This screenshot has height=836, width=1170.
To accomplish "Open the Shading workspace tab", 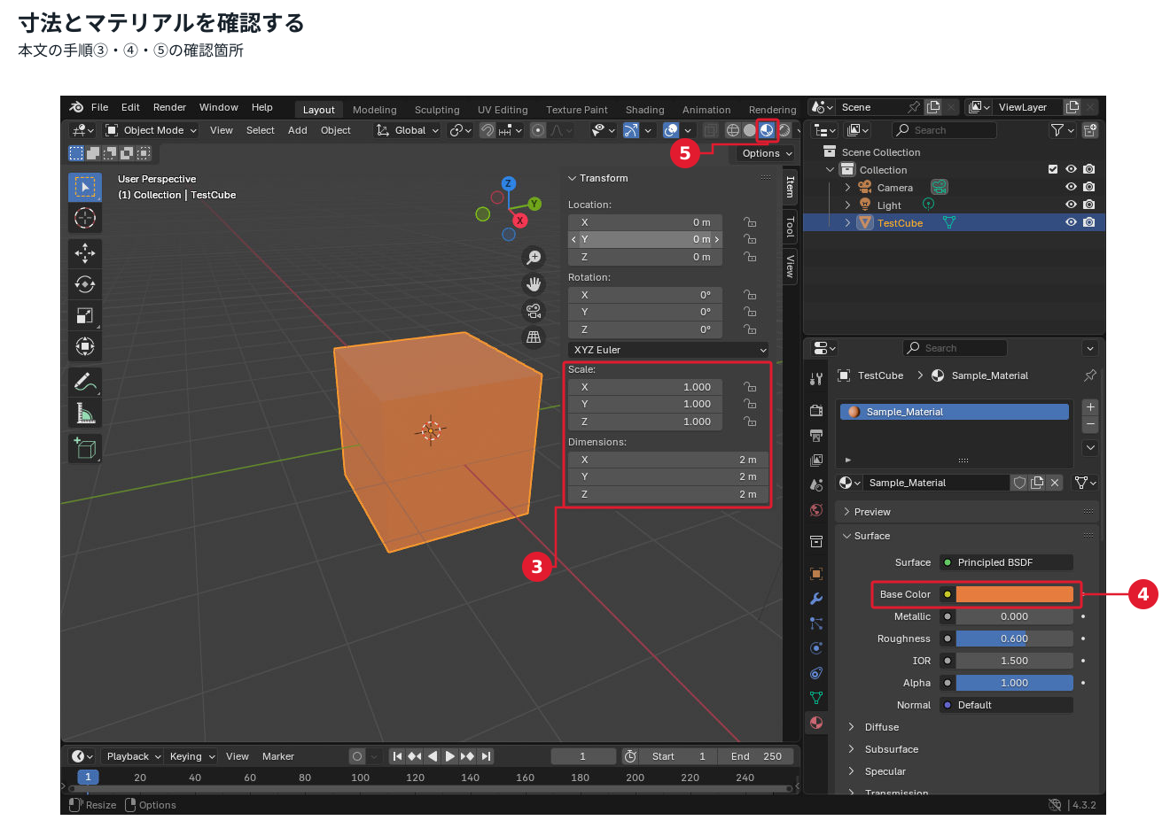I will (645, 110).
